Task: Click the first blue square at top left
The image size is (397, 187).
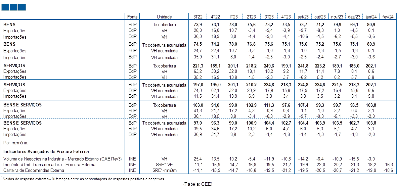Action: tap(5, 7)
